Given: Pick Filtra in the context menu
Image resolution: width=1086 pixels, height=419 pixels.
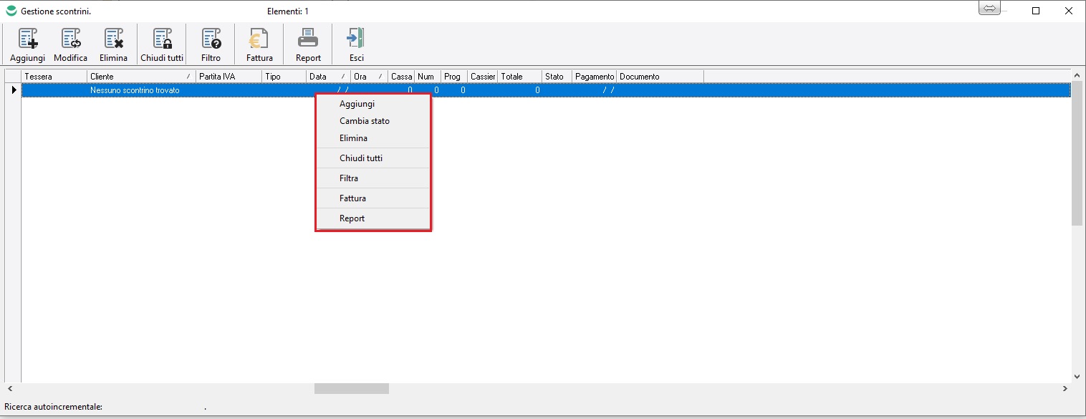Looking at the screenshot, I should click(349, 178).
